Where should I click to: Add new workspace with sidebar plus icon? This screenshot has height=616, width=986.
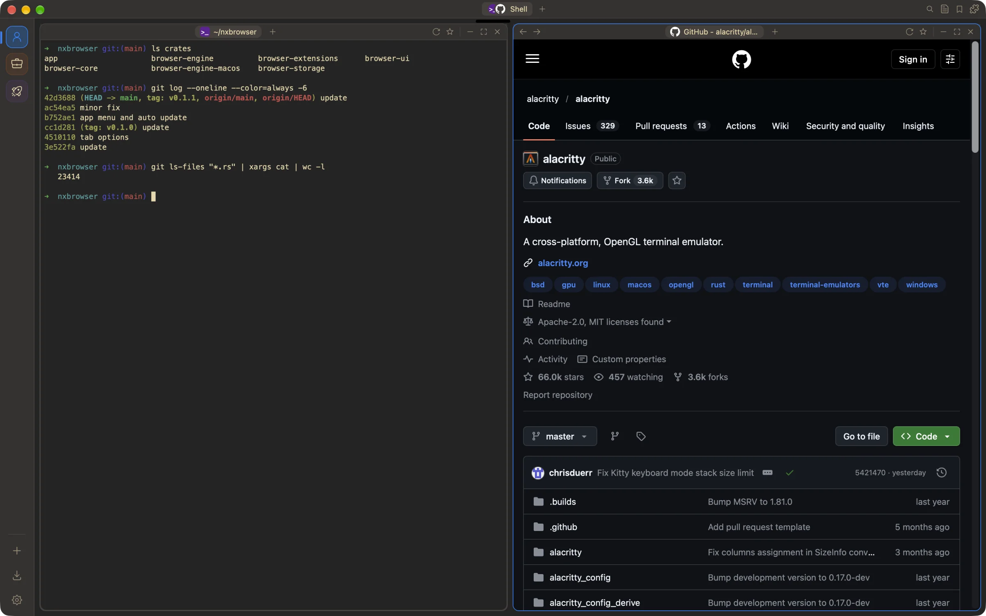point(17,551)
